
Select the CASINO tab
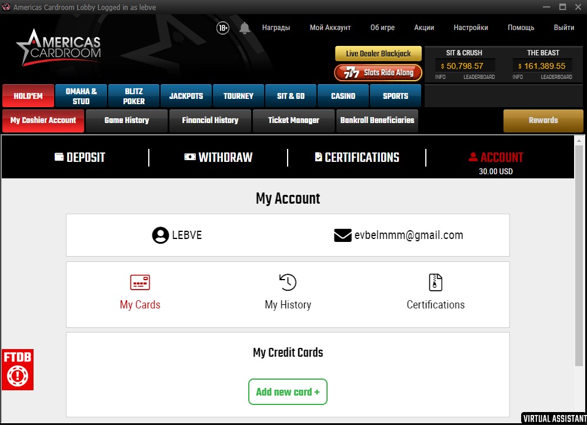(x=343, y=96)
